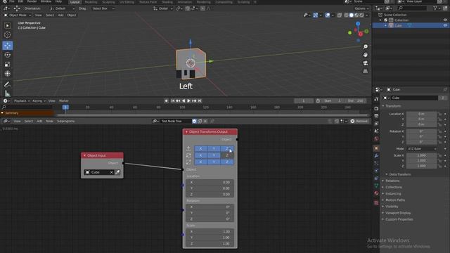450x253 pixels.
Task: Open the Object Mode dropdown
Action: tap(18, 15)
